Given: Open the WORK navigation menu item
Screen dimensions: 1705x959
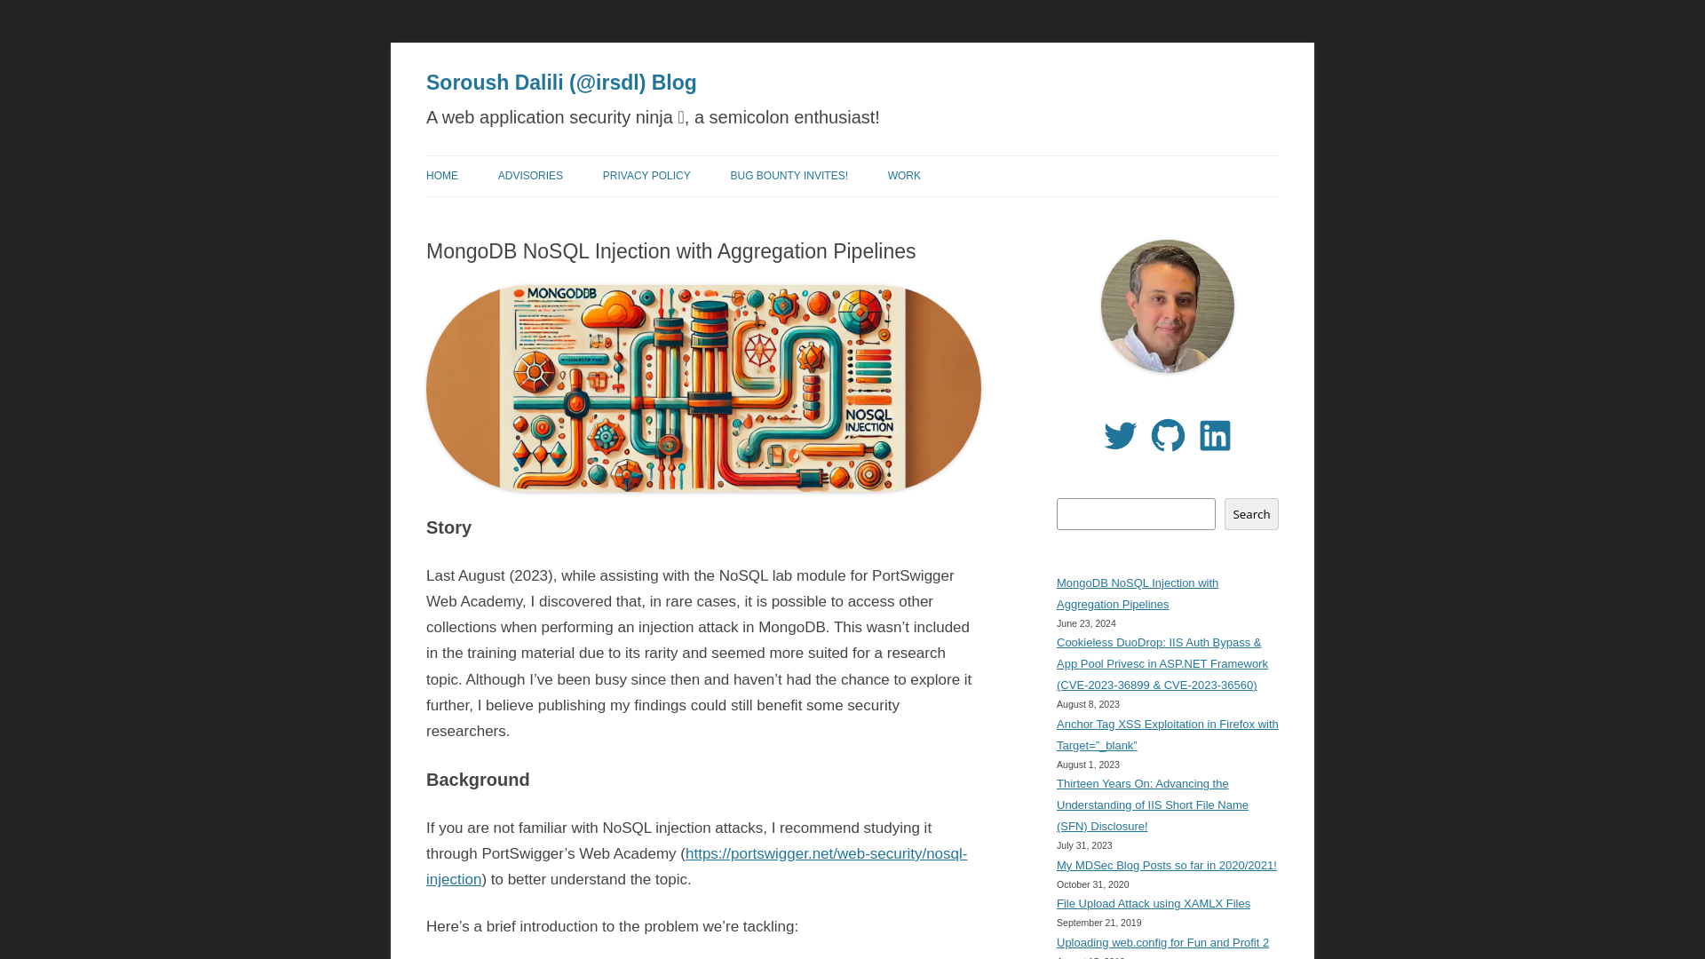Looking at the screenshot, I should coord(904,176).
